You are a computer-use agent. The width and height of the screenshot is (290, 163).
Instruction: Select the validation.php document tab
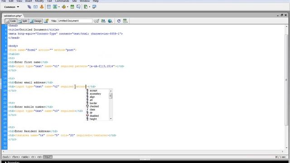13,16
